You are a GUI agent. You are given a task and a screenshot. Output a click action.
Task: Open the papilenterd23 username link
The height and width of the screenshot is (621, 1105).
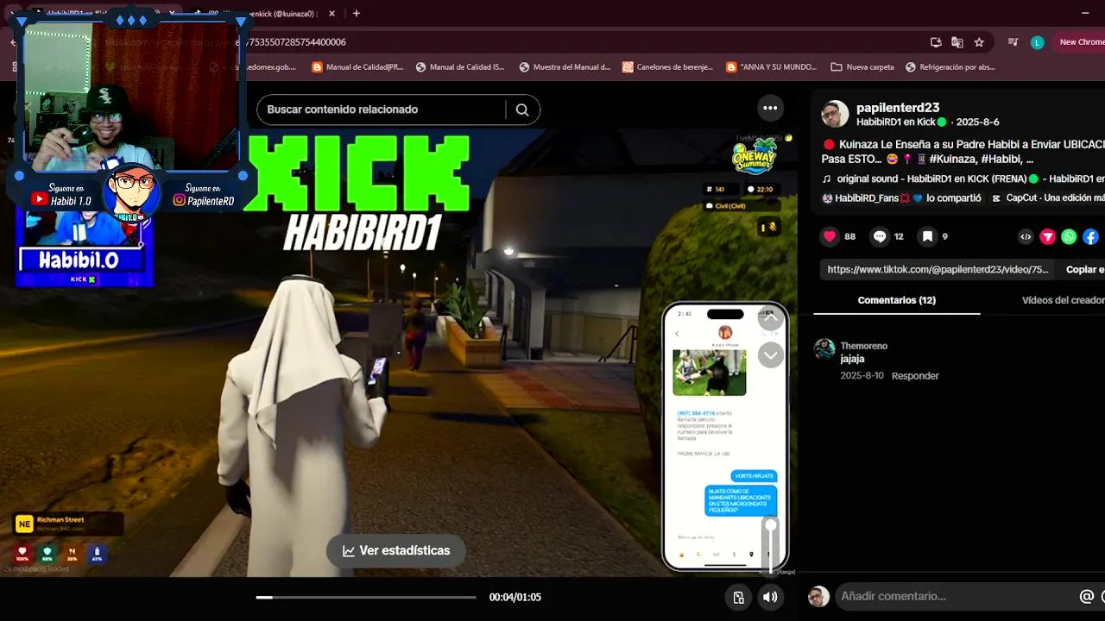tap(898, 108)
